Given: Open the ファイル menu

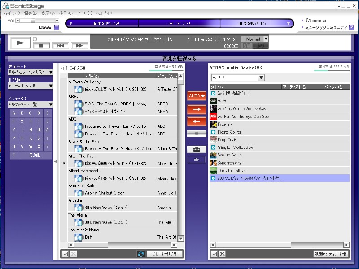Looking at the screenshot, I should pyautogui.click(x=9, y=13).
